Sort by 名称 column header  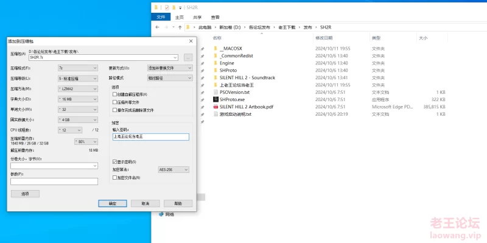point(217,38)
